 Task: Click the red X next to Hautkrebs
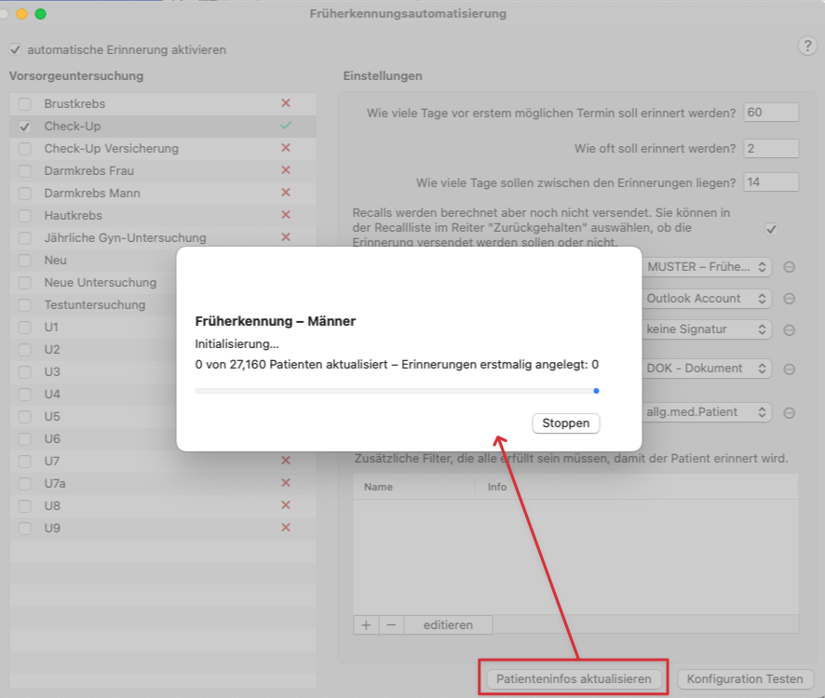point(286,215)
